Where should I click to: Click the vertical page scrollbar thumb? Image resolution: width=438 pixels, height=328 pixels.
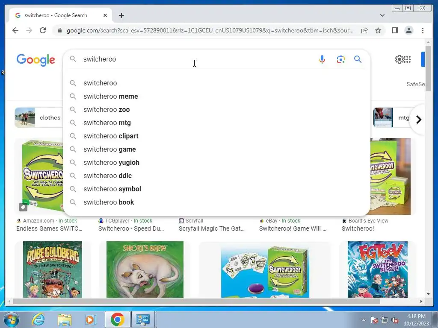coord(428,68)
